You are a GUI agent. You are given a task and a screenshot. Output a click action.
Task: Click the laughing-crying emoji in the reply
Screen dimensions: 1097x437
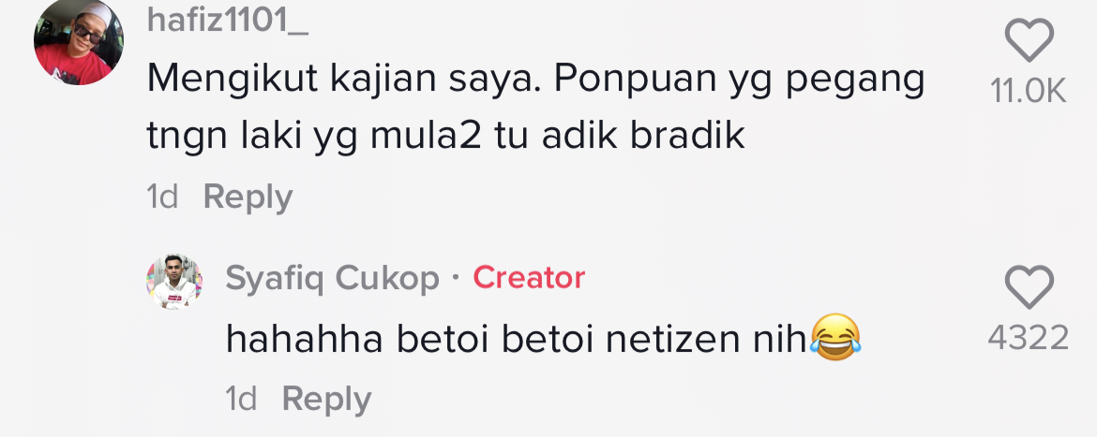(836, 340)
